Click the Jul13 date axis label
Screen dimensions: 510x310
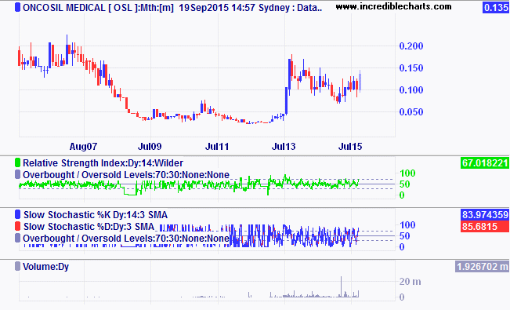pyautogui.click(x=284, y=146)
